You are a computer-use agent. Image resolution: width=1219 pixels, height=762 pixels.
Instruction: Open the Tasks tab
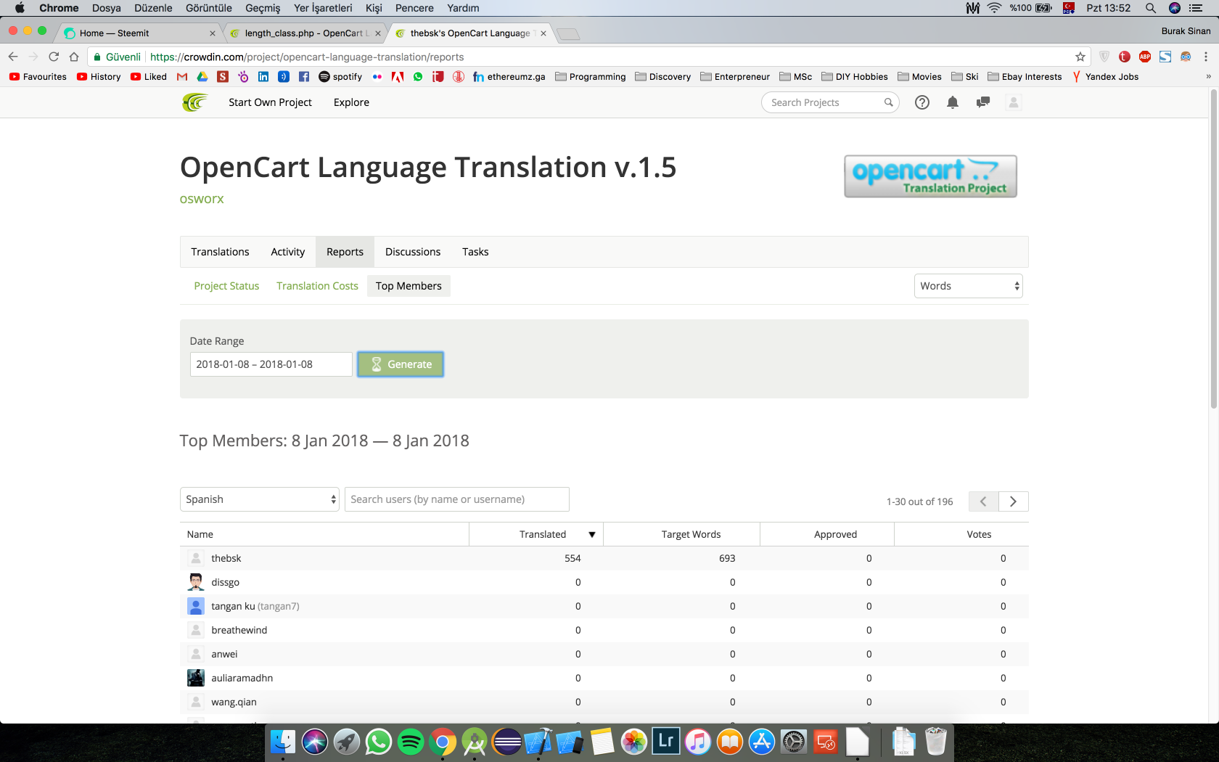coord(475,252)
